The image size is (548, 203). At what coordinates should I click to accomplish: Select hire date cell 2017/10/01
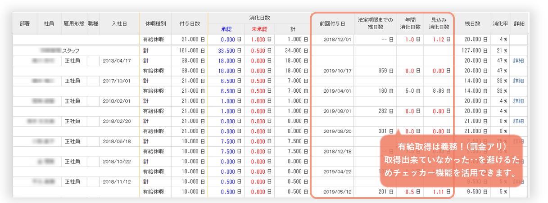pos(116,81)
